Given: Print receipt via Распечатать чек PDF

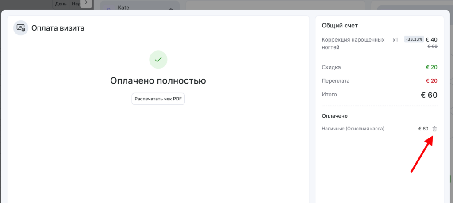Looking at the screenshot, I should [158, 99].
